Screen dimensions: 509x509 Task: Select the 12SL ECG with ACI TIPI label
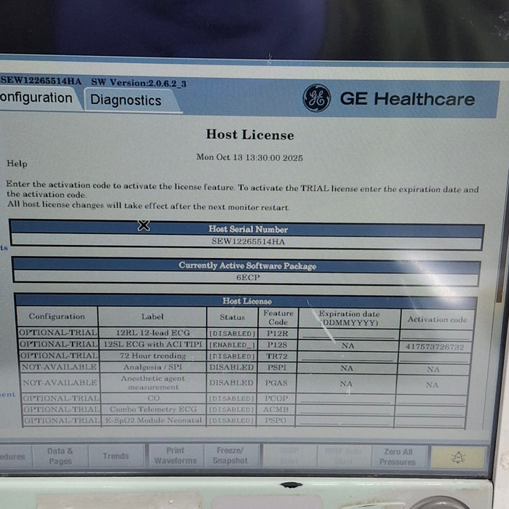tap(153, 344)
